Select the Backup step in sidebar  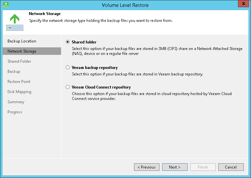point(14,72)
